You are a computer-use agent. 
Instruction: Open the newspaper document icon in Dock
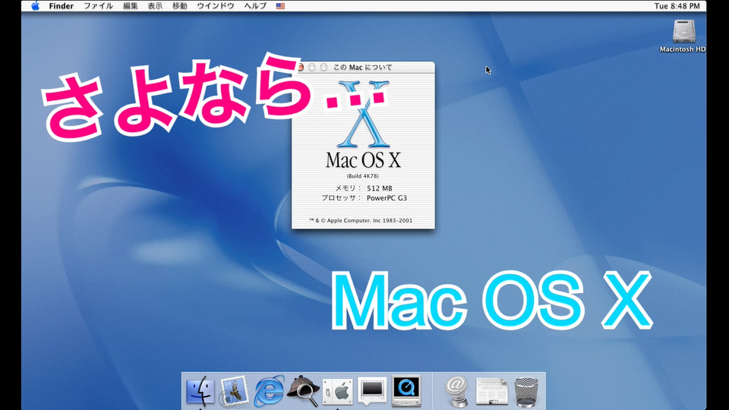(x=491, y=392)
